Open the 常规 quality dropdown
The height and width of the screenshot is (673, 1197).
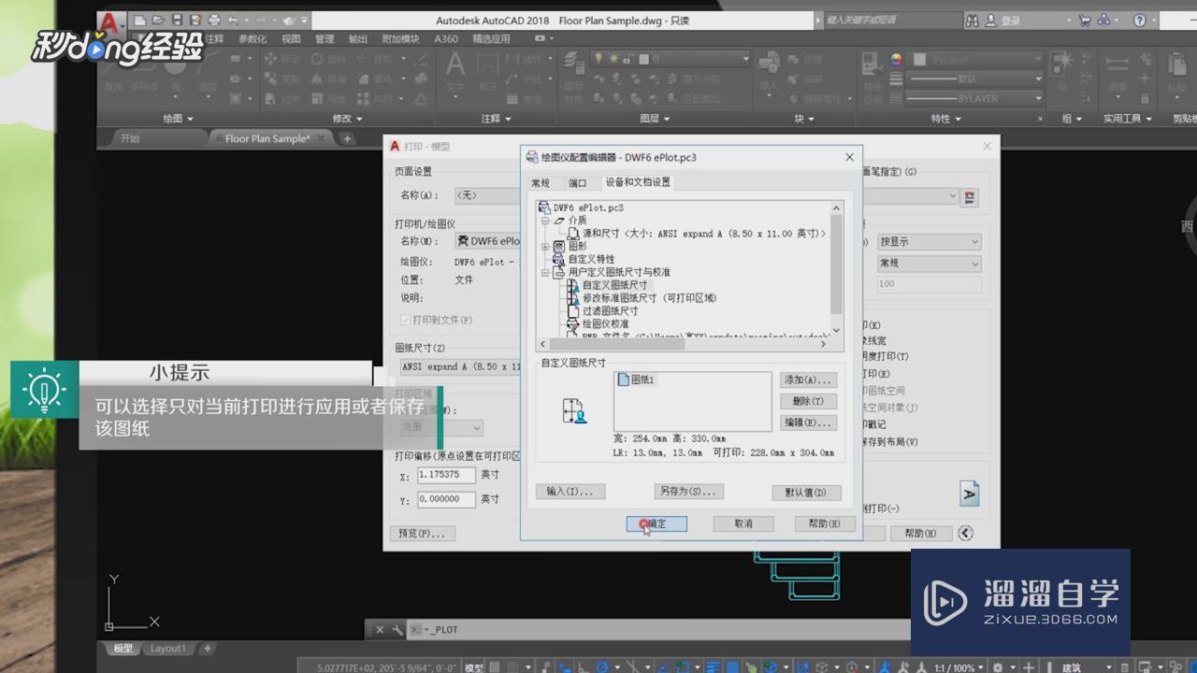tap(929, 264)
